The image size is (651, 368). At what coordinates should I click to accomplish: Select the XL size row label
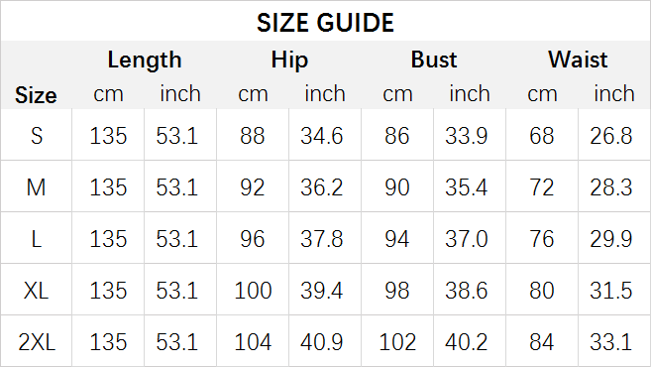[36, 291]
